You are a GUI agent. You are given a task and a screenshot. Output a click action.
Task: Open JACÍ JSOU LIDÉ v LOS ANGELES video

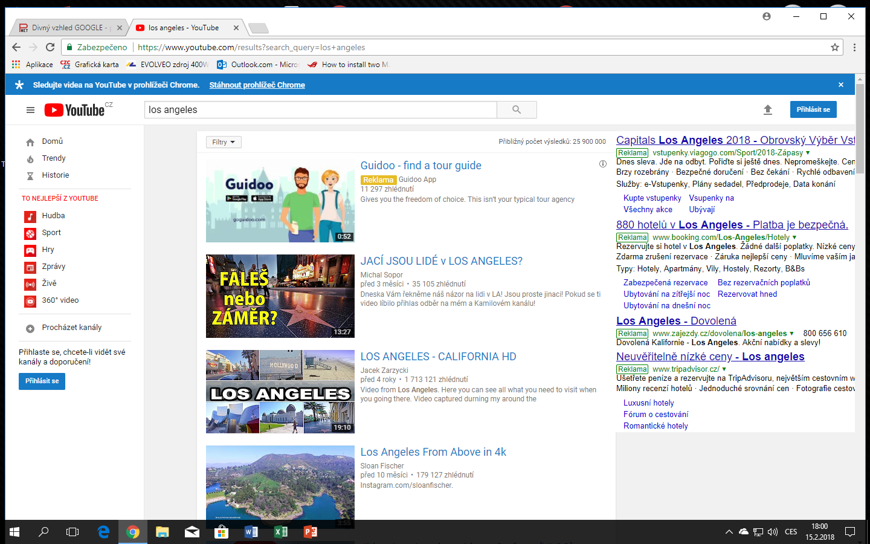[442, 261]
